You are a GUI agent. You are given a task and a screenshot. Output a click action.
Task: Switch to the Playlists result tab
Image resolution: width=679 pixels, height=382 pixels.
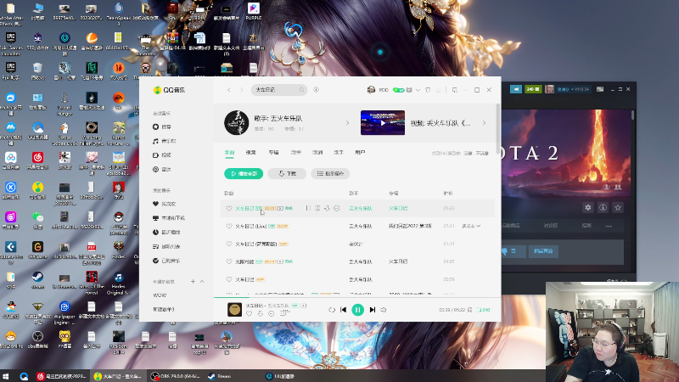(295, 153)
